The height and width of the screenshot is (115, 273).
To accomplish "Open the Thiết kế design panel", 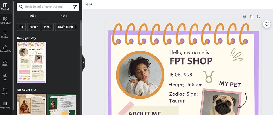I will click(5, 7).
